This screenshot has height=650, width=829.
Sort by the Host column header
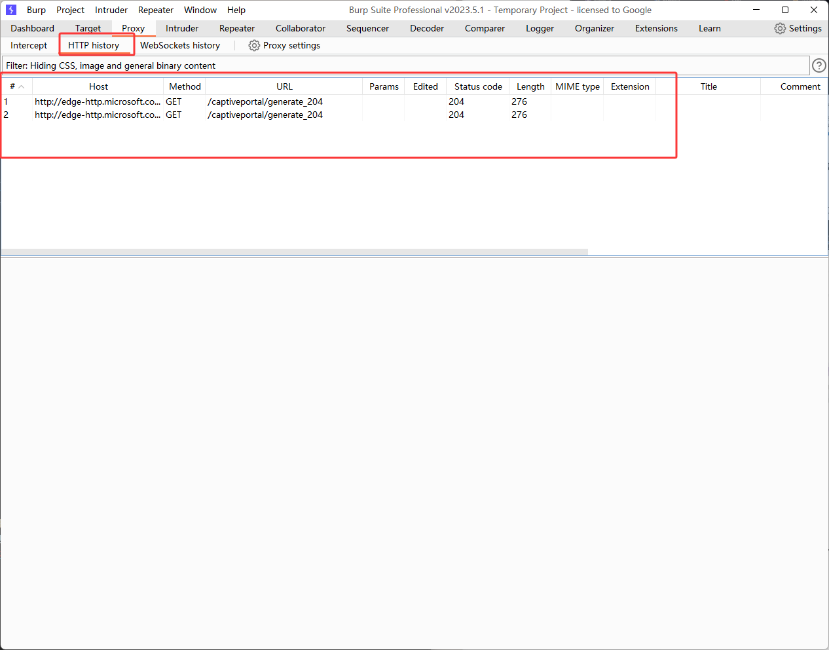coord(98,86)
